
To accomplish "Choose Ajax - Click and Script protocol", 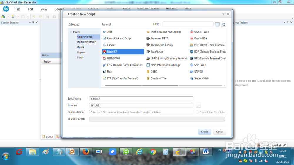I will coord(117,38).
